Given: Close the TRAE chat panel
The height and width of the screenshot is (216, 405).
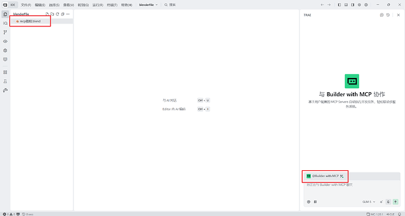Looking at the screenshot, I should pyautogui.click(x=399, y=15).
